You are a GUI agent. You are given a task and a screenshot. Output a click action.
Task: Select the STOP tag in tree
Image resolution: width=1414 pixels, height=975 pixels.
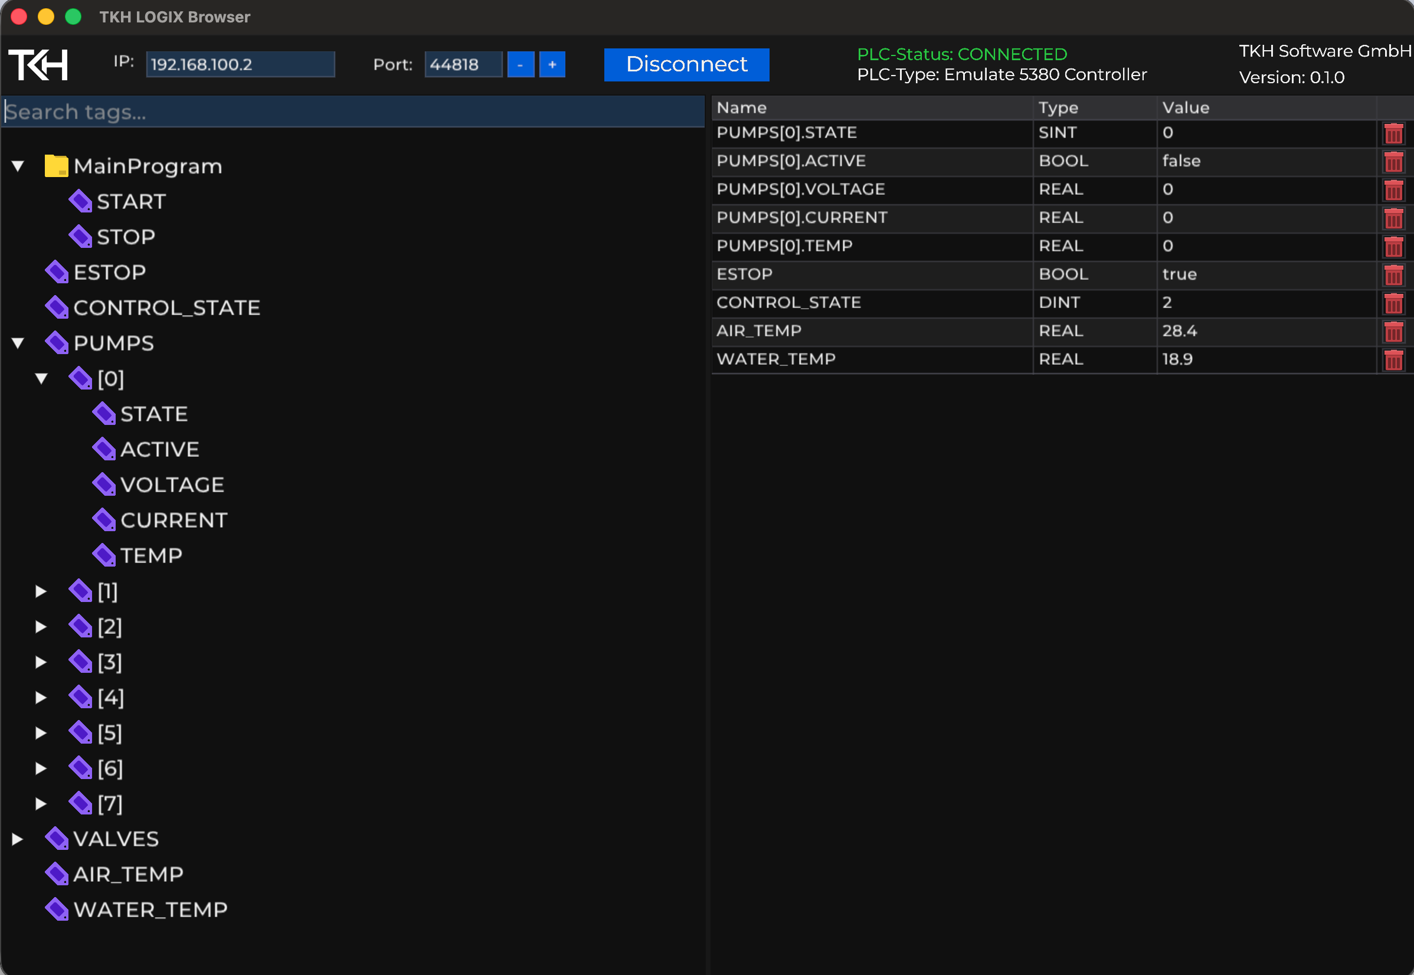point(126,237)
